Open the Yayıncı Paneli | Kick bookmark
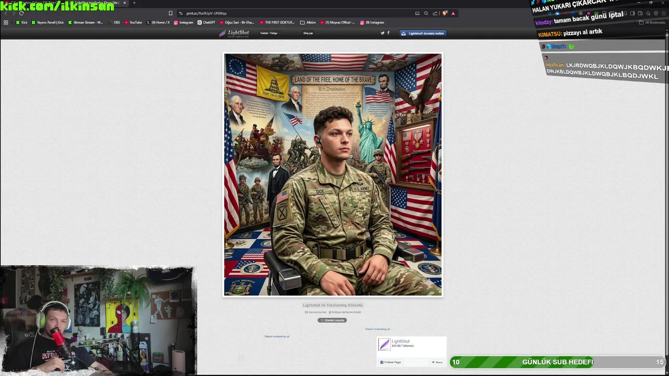Image resolution: width=669 pixels, height=376 pixels. tap(48, 22)
